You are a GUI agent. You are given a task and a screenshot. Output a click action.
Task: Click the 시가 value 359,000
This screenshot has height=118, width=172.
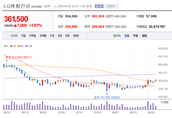71,27
